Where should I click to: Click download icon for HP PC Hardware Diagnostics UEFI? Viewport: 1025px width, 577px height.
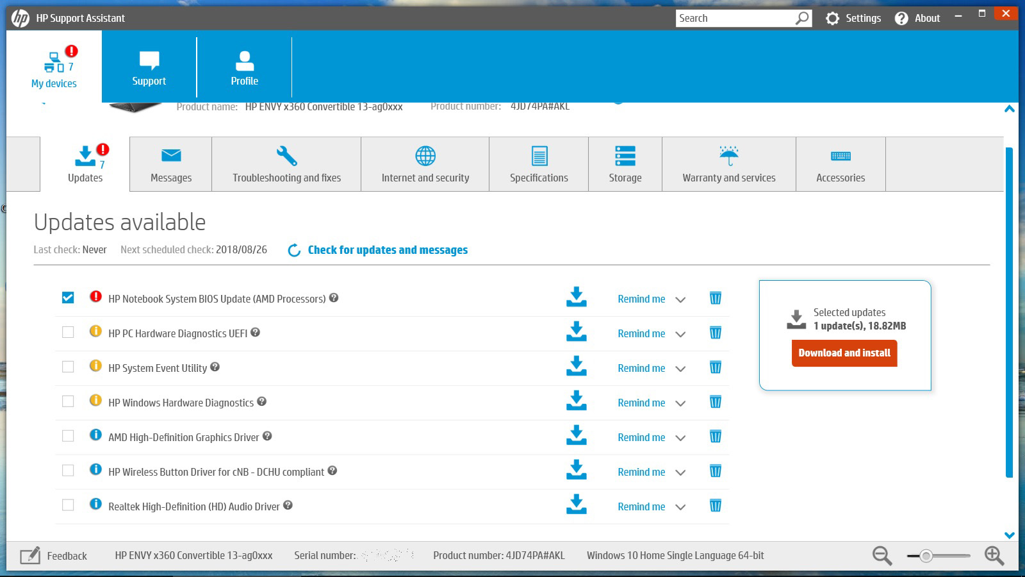577,331
